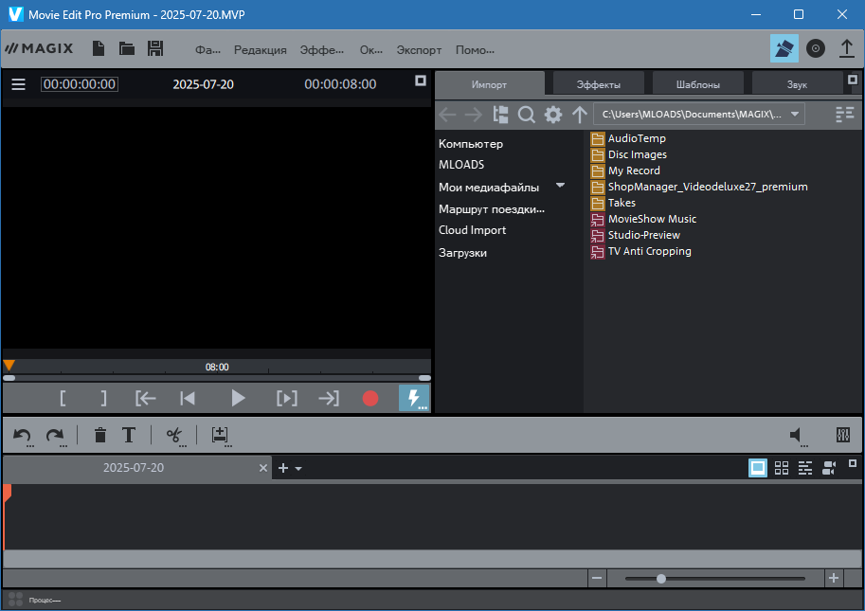Select the Disc Images folder
This screenshot has width=865, height=611.
pyautogui.click(x=628, y=154)
